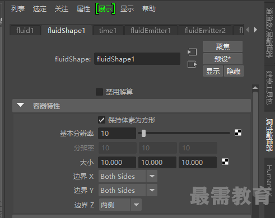Click the 隐藏 button
275x218 pixels.
tap(234, 71)
